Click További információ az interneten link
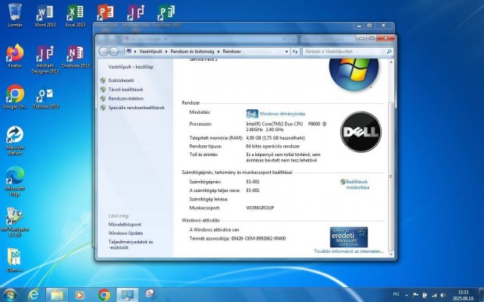Image resolution: width=484 pixels, height=302 pixels. tap(348, 251)
